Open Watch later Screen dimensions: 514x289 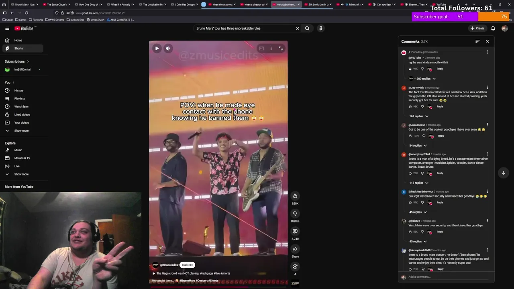[x=22, y=106]
